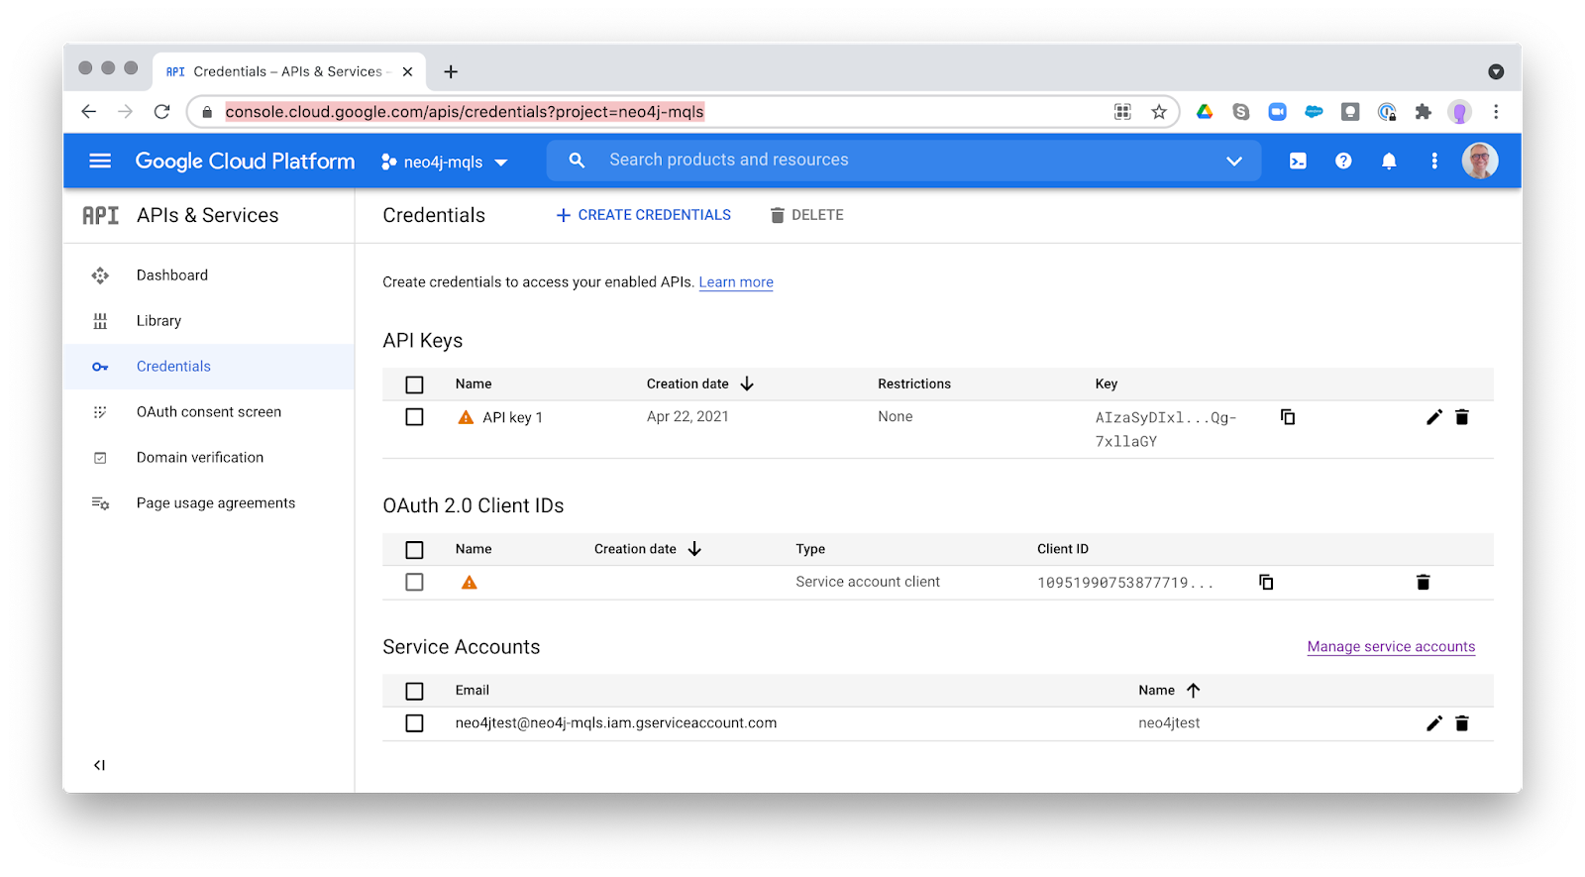
Task: Open a new browser tab
Action: (x=451, y=71)
